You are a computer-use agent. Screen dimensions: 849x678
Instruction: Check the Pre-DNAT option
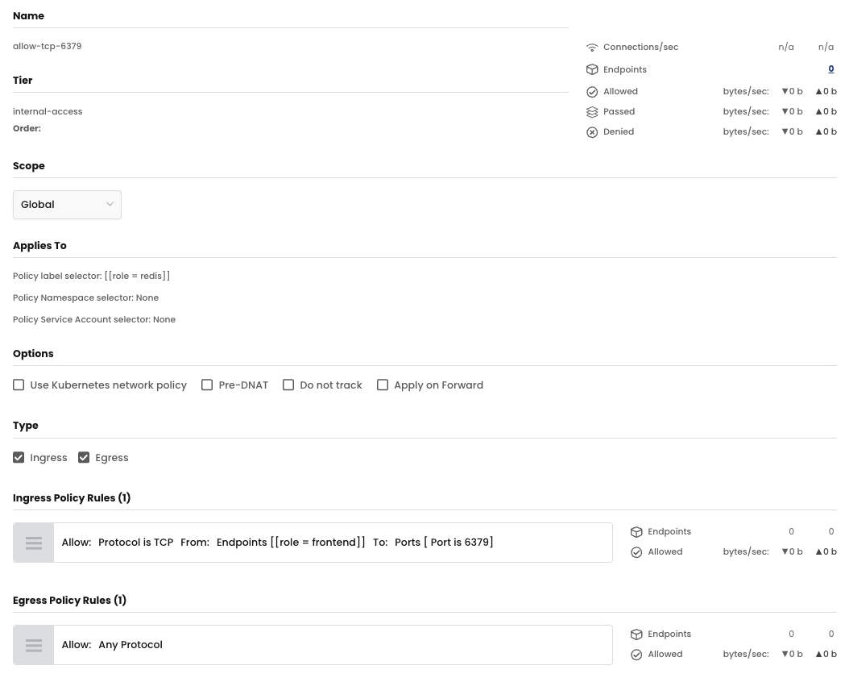(207, 385)
